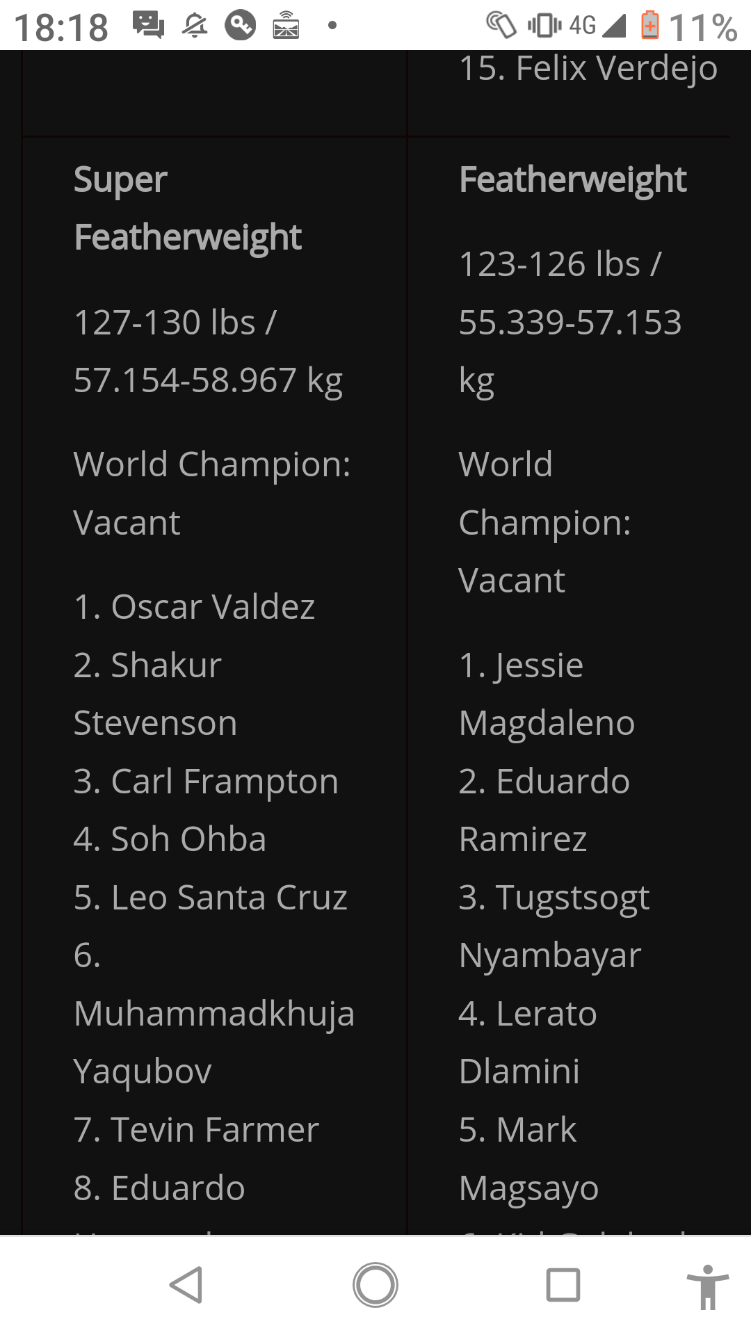Tap the low battery icon
The image size is (751, 1335).
pos(649,26)
